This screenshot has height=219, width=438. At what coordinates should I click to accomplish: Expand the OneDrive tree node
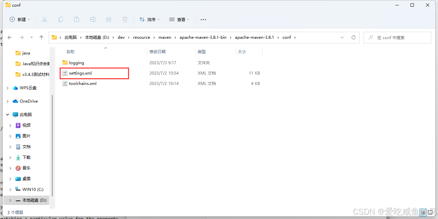pos(8,101)
